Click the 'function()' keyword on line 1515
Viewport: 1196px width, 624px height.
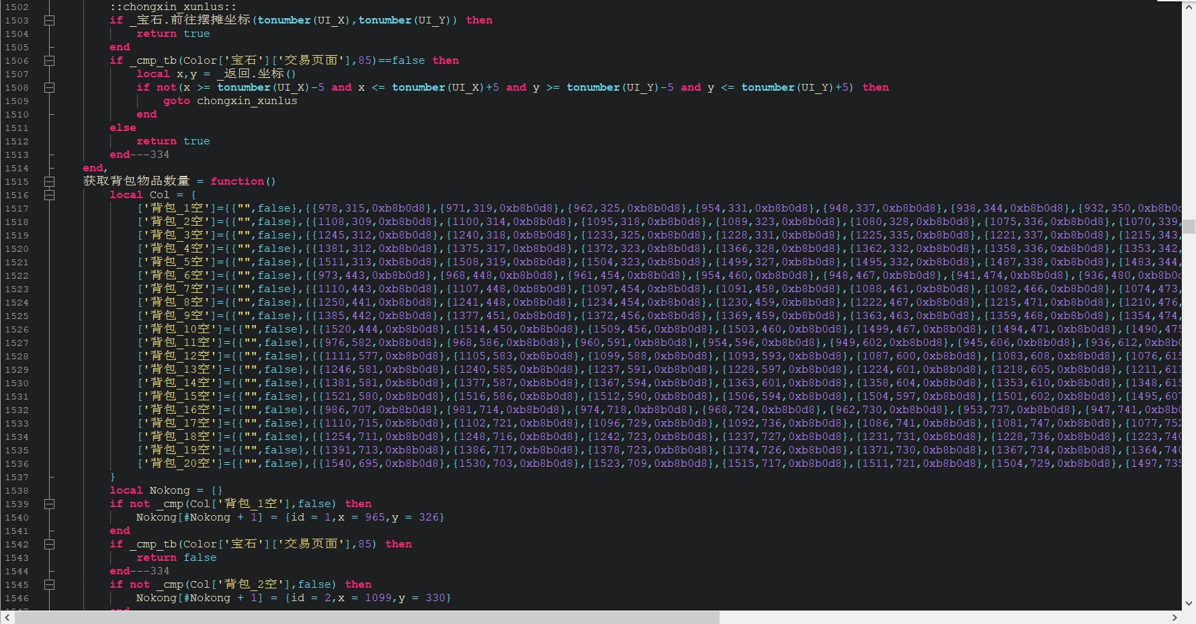(x=243, y=181)
